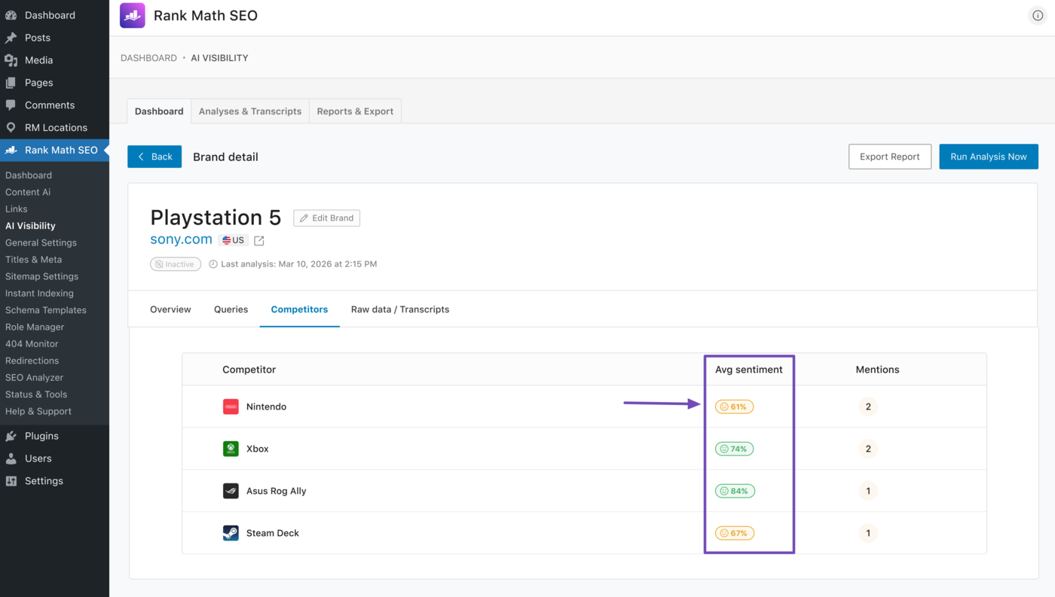The width and height of the screenshot is (1055, 597).
Task: Click the Inactive status badge
Action: point(176,264)
